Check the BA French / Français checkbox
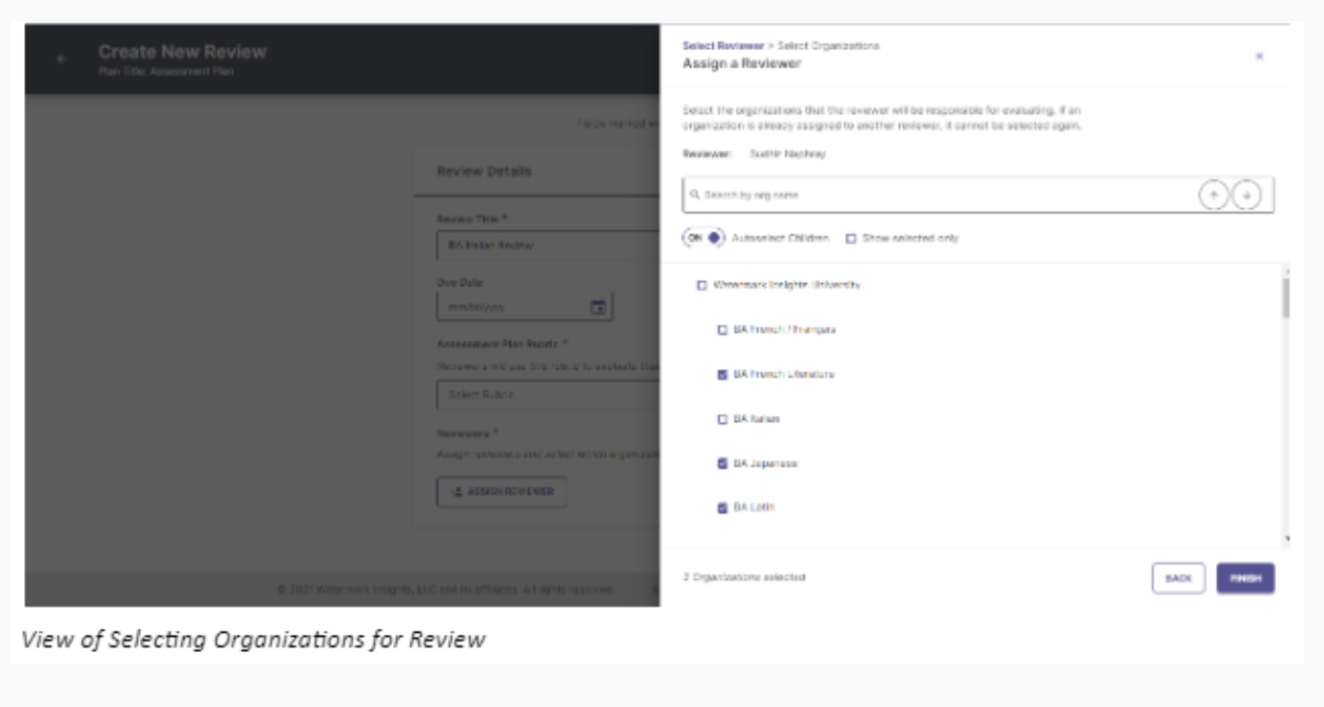This screenshot has height=707, width=1324. pyautogui.click(x=723, y=329)
